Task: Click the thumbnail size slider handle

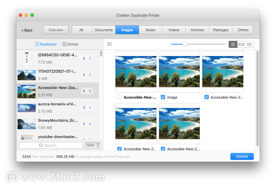Action: [x=185, y=44]
